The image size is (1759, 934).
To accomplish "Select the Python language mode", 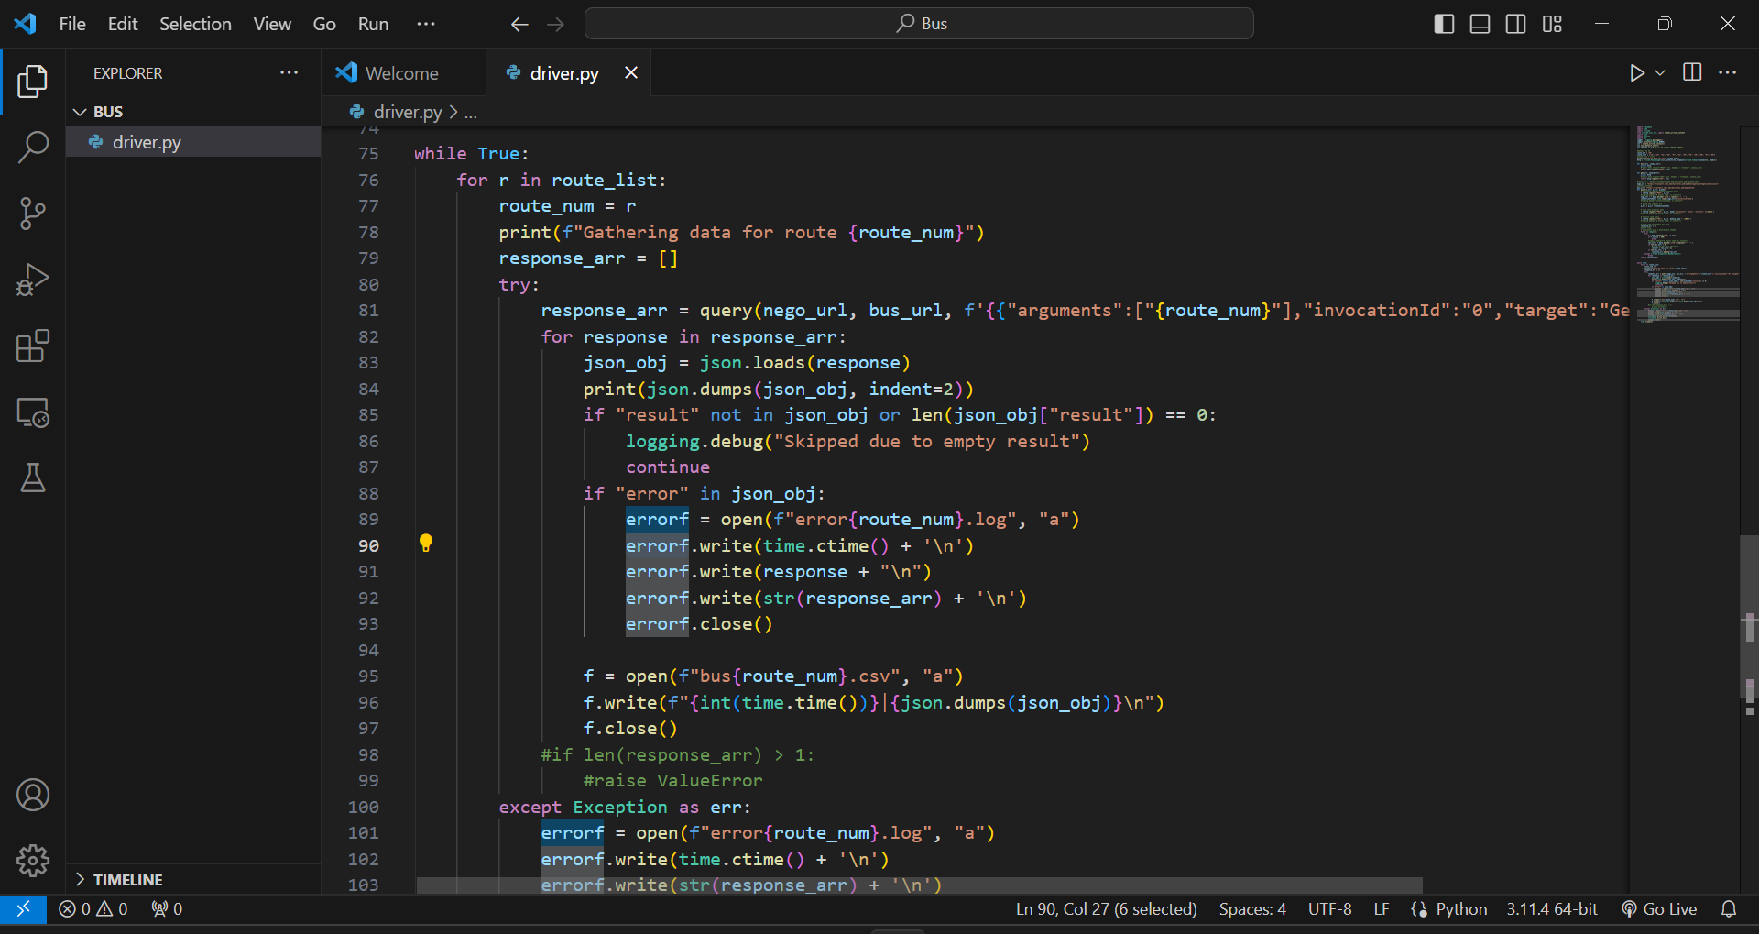I will point(1461,909).
